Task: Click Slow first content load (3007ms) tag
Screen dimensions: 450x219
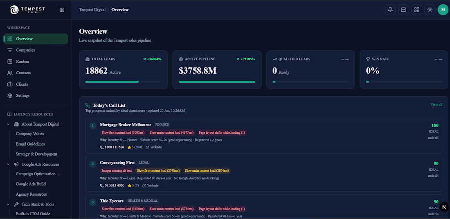Action: pos(123,133)
